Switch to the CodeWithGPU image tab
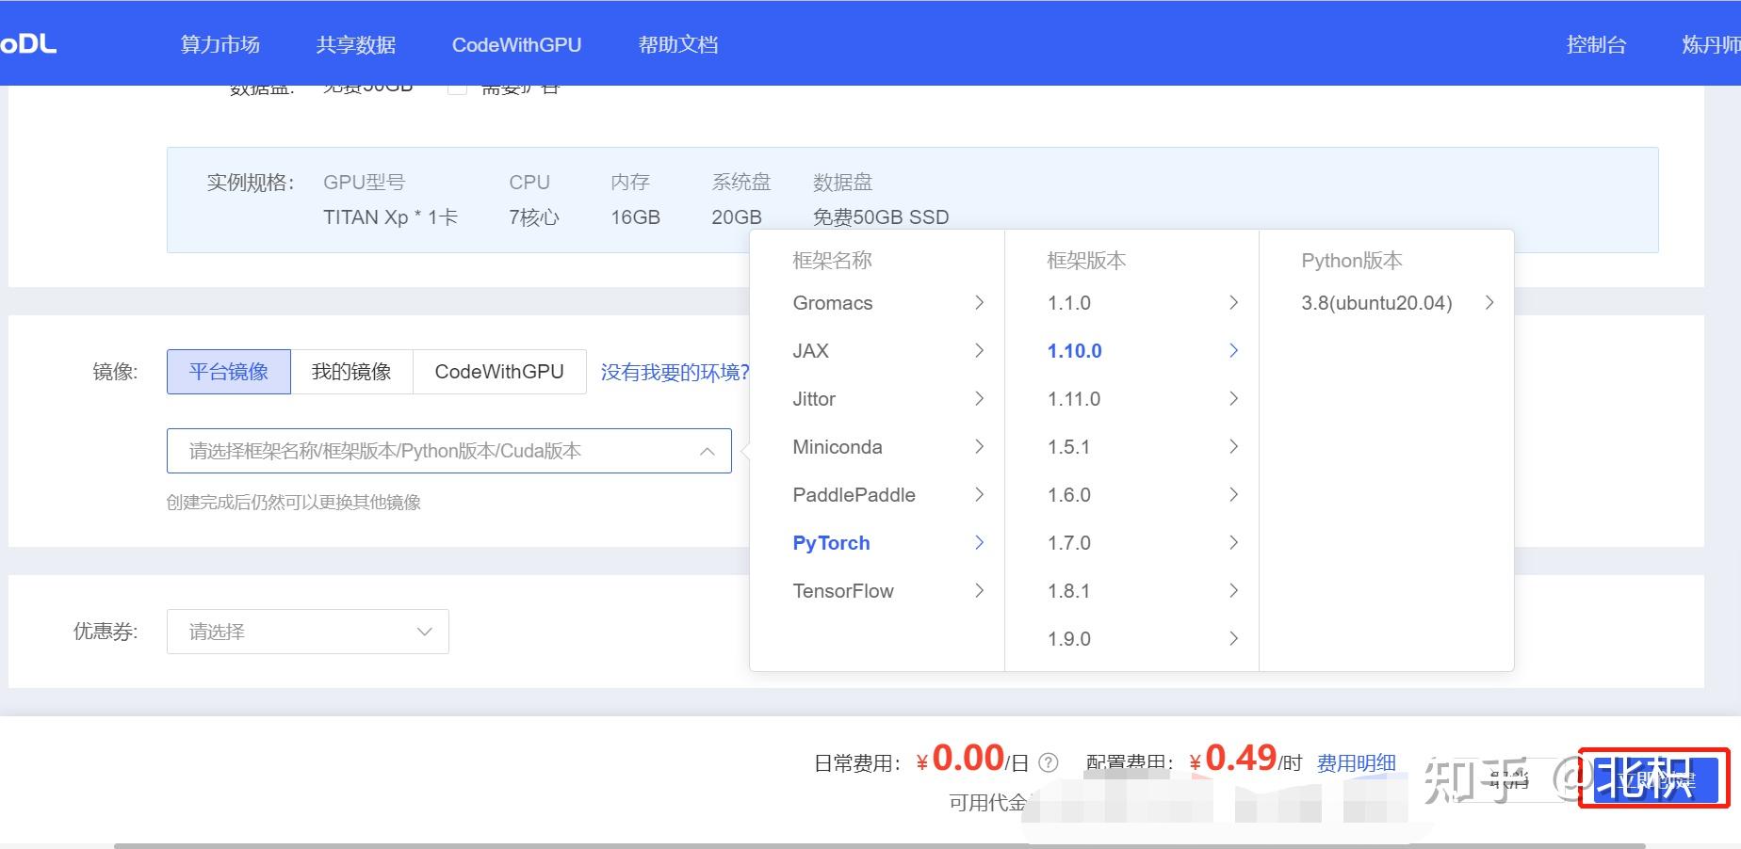This screenshot has height=849, width=1741. click(499, 371)
